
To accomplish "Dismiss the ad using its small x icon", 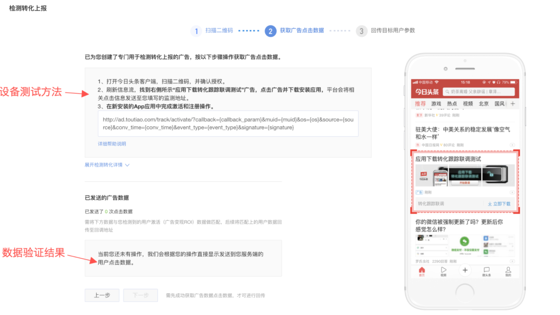I will (x=512, y=192).
